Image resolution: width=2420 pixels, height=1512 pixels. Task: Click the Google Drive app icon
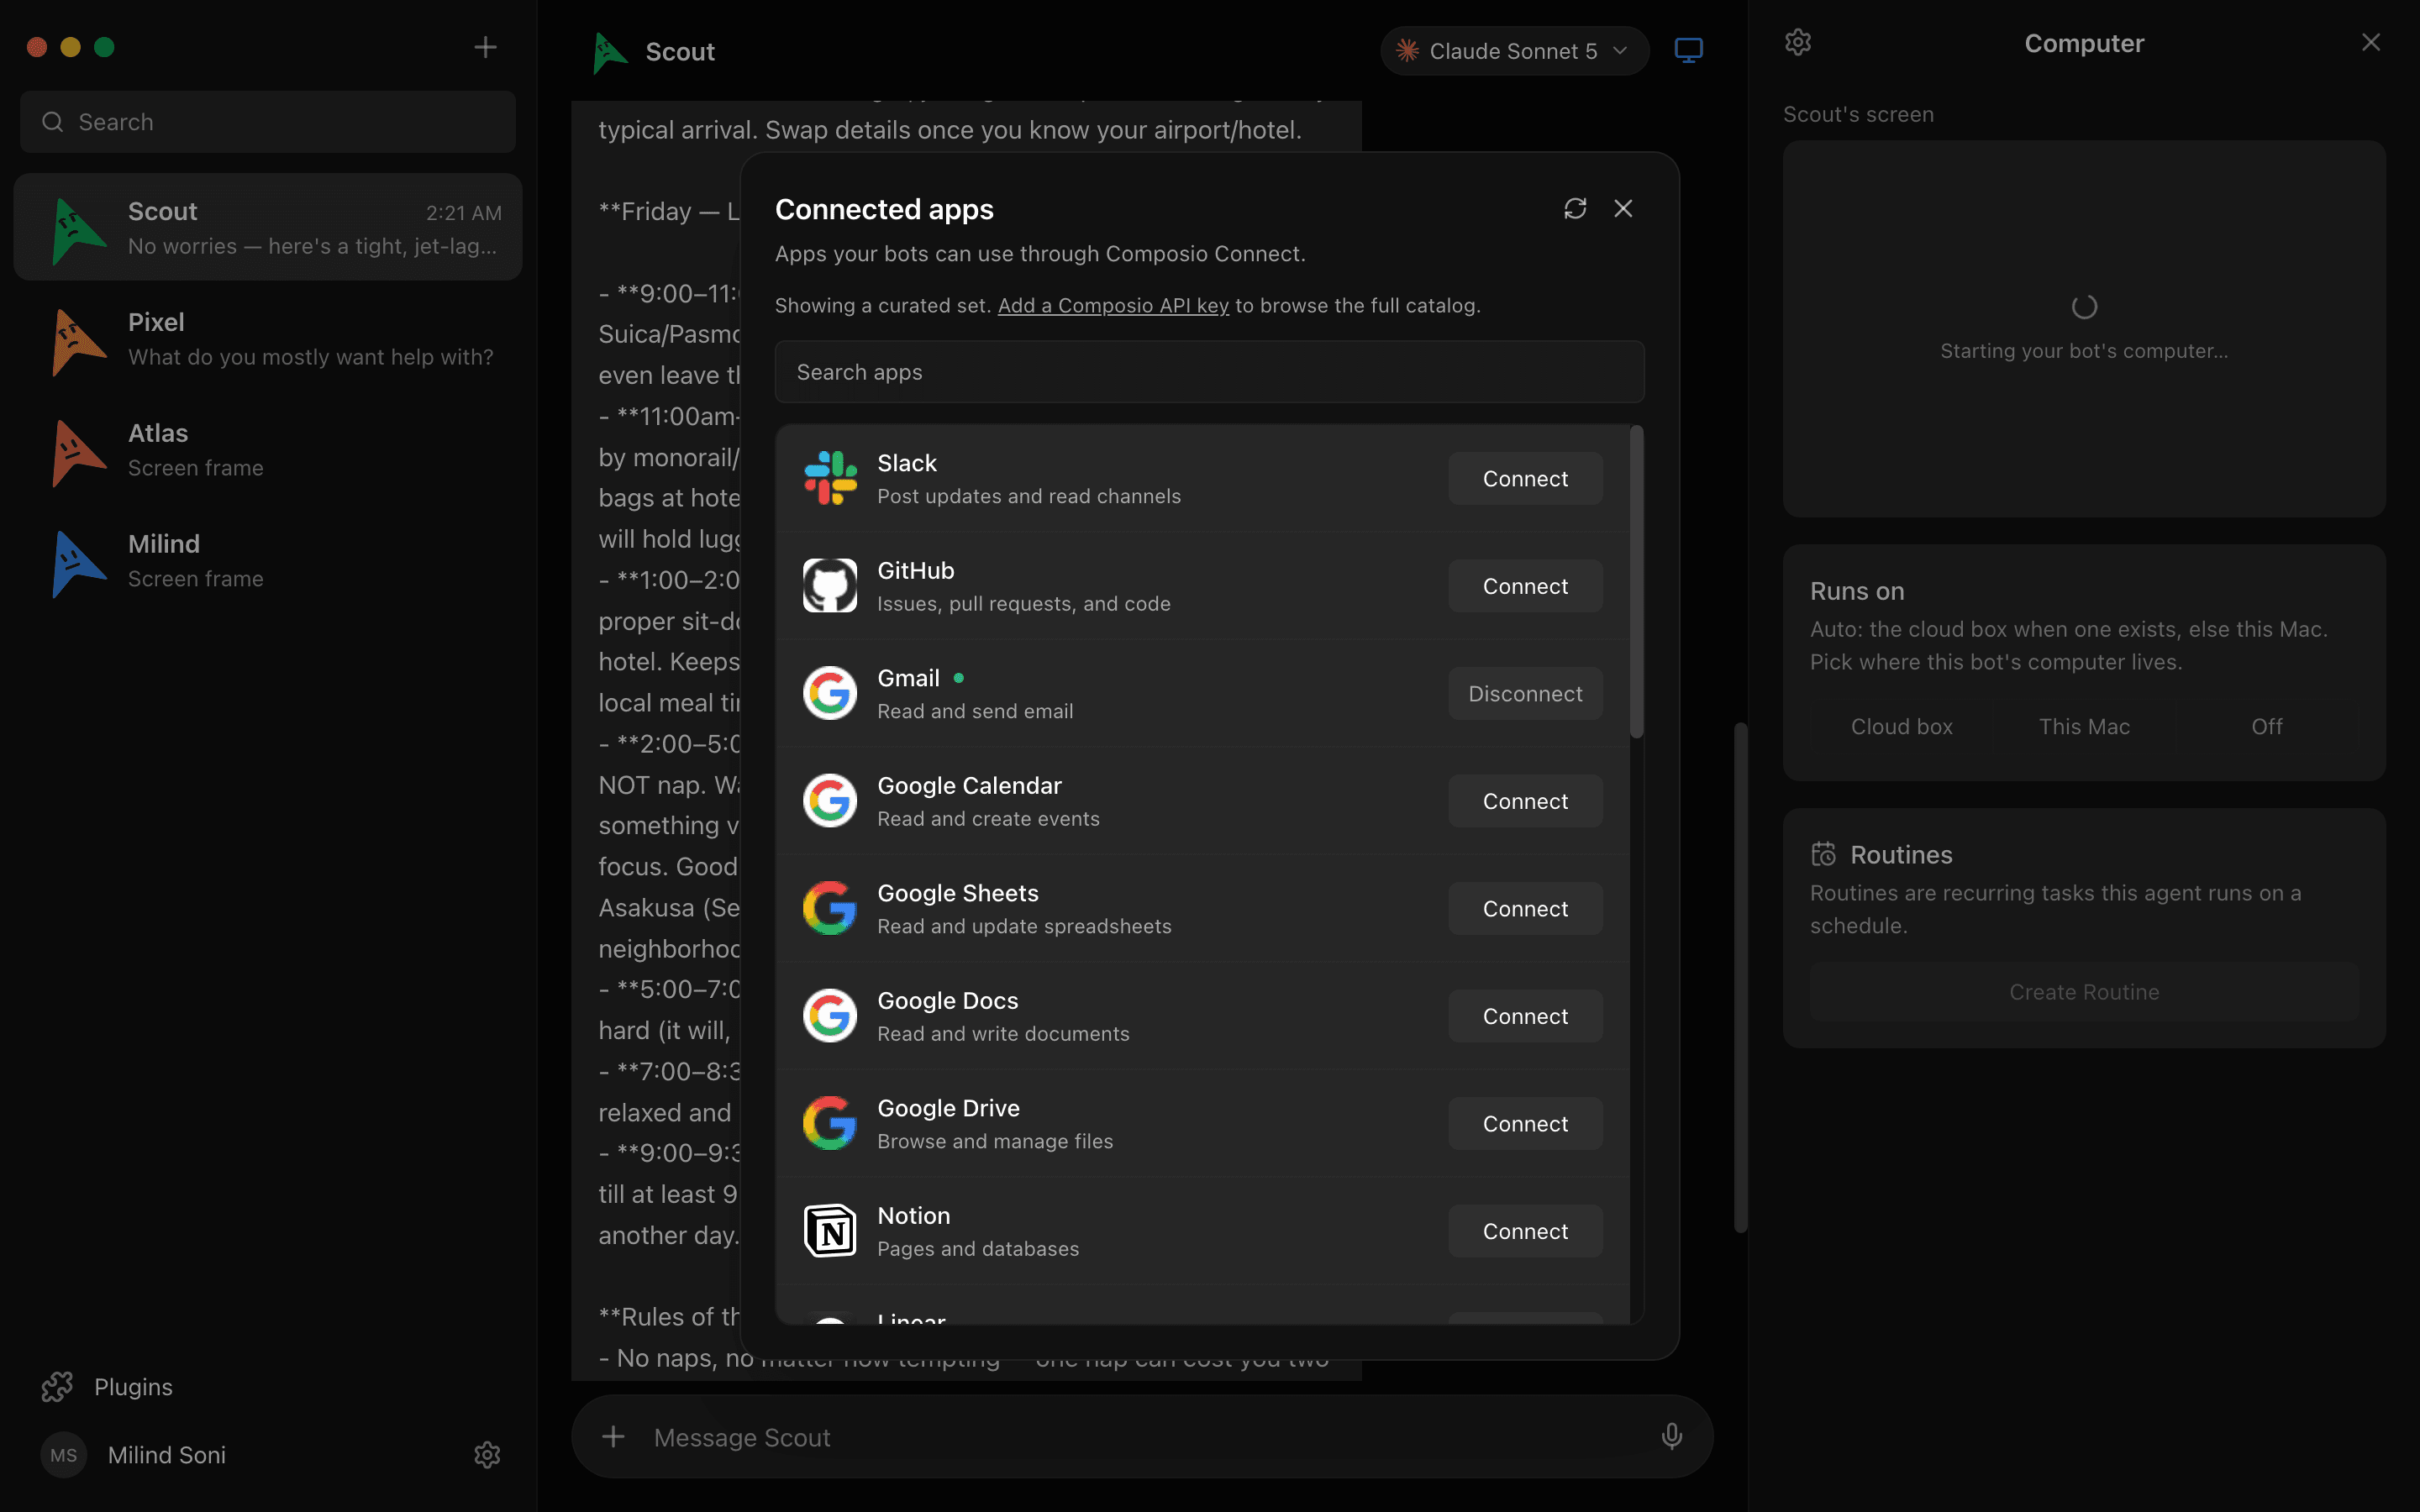tap(830, 1123)
